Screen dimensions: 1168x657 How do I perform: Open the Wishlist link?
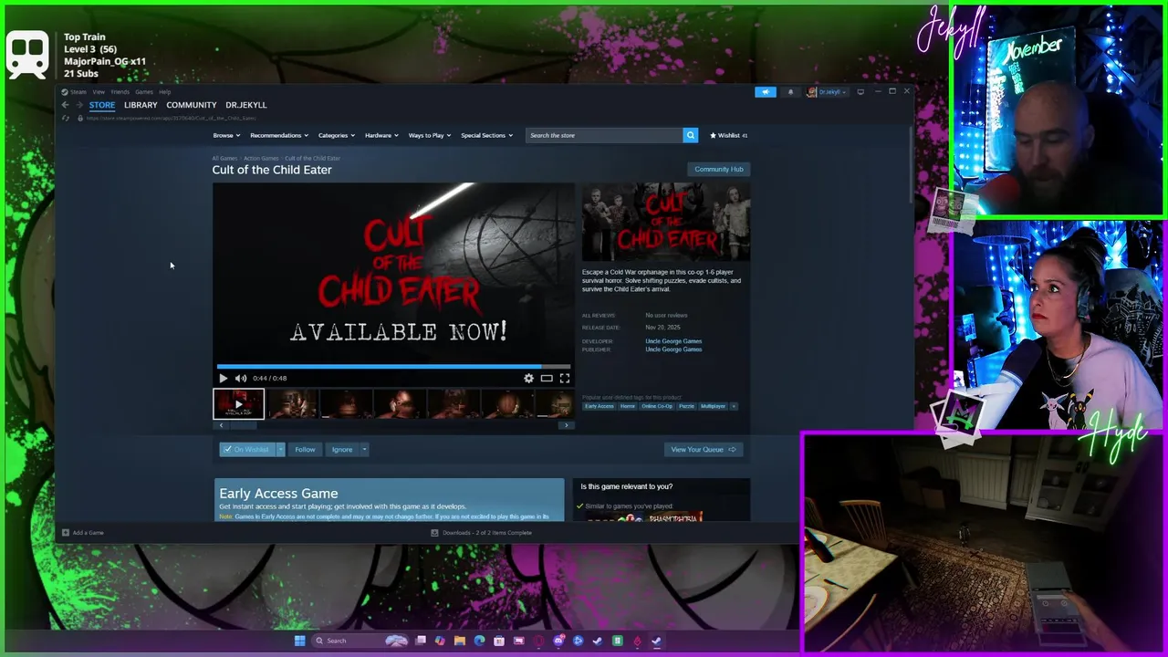(729, 135)
